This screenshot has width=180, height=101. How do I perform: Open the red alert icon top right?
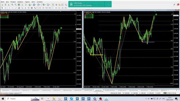click(178, 4)
